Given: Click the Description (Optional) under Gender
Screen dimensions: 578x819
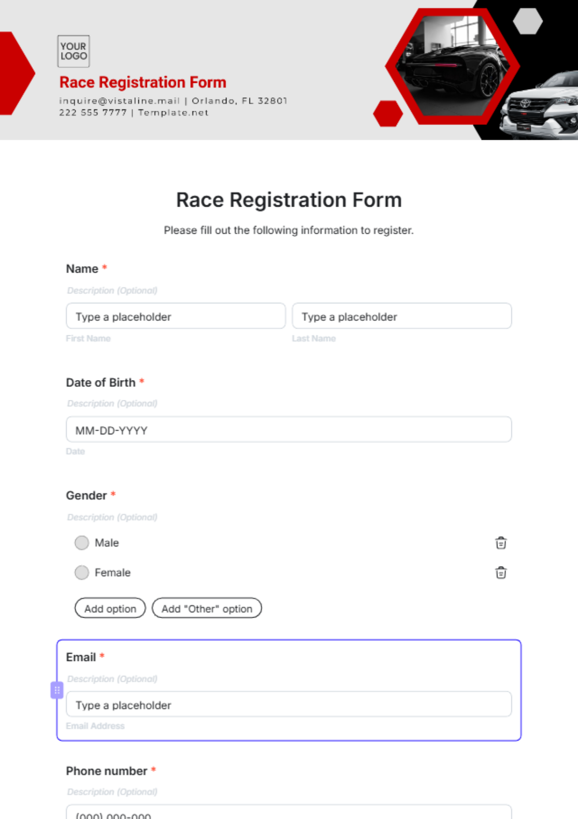Looking at the screenshot, I should (112, 517).
